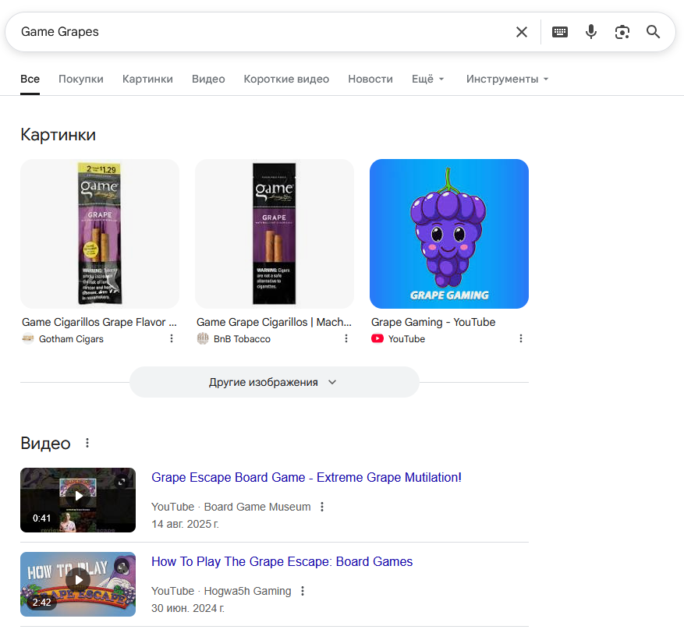Switch to the Покупки tab

click(x=81, y=79)
